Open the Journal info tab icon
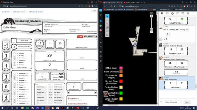 tap(172, 13)
